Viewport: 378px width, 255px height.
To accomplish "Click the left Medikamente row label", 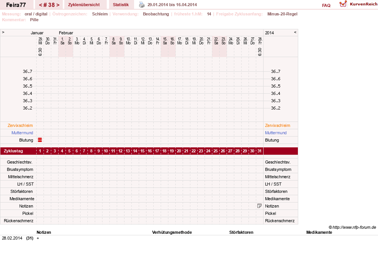I will coord(22,199).
